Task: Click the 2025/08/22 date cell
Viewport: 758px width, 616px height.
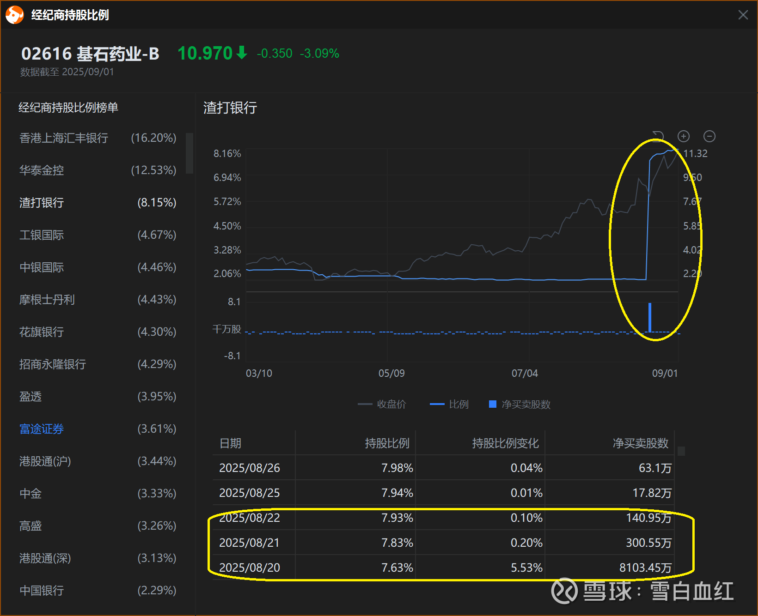Action: [x=250, y=518]
